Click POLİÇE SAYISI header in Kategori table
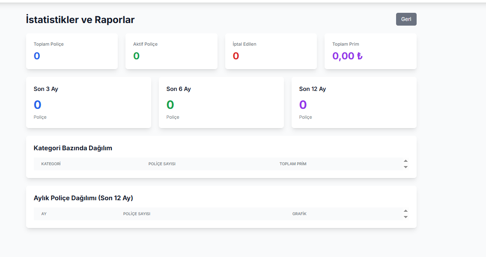The height and width of the screenshot is (257, 486). 162,164
